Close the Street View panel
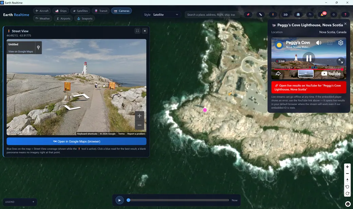Screen dimensions: 353x209 145,31
